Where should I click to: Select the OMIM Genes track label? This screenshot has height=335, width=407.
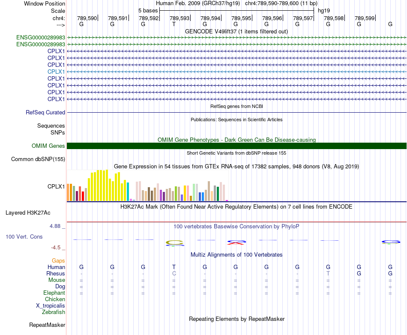point(48,146)
